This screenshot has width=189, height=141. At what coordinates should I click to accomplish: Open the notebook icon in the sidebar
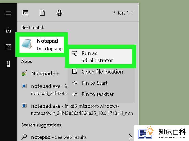click(x=8, y=47)
